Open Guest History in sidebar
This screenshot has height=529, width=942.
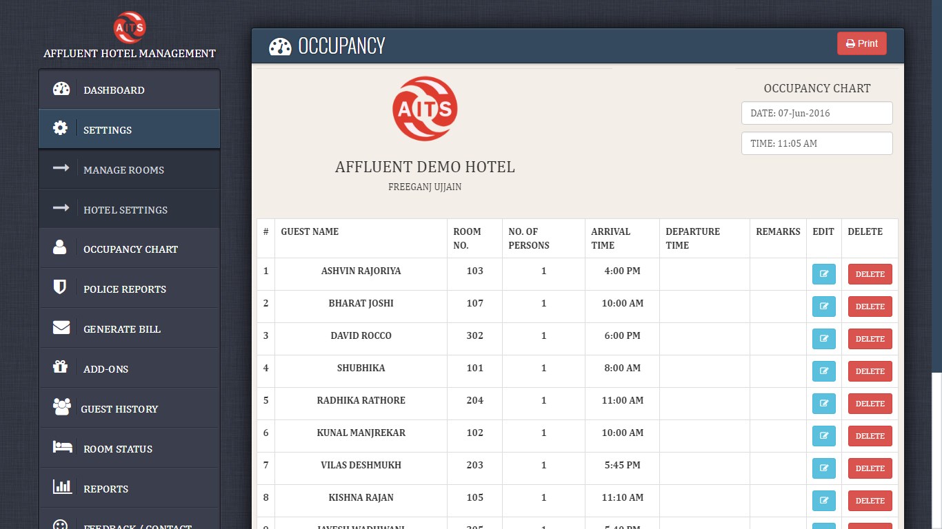[x=130, y=408]
